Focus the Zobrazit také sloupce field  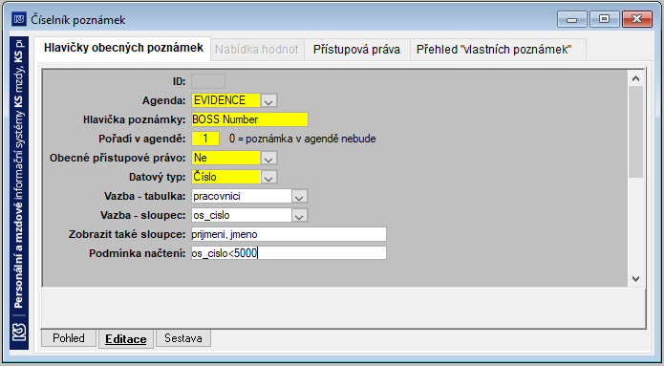point(289,234)
